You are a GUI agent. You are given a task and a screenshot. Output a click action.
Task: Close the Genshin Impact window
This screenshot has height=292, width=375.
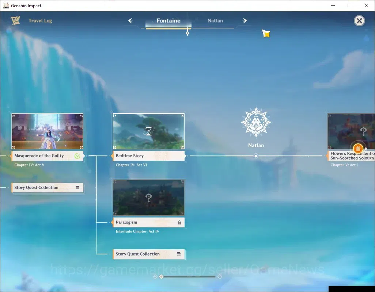tap(366, 5)
